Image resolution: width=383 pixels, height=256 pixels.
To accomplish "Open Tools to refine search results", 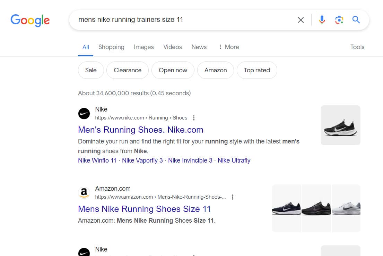I will coord(357,47).
